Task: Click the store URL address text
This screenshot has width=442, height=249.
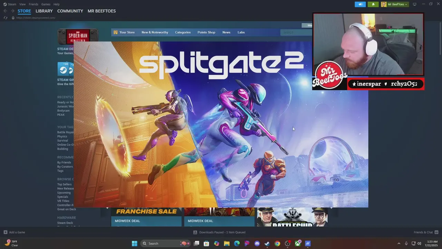Action: (x=36, y=18)
